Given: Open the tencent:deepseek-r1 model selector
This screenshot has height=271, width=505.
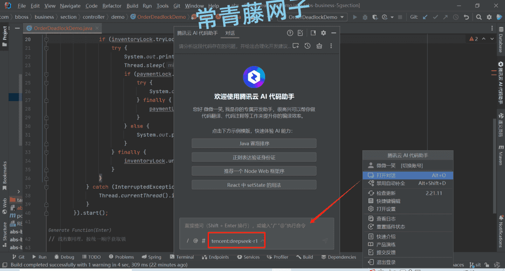Looking at the screenshot, I should point(237,241).
